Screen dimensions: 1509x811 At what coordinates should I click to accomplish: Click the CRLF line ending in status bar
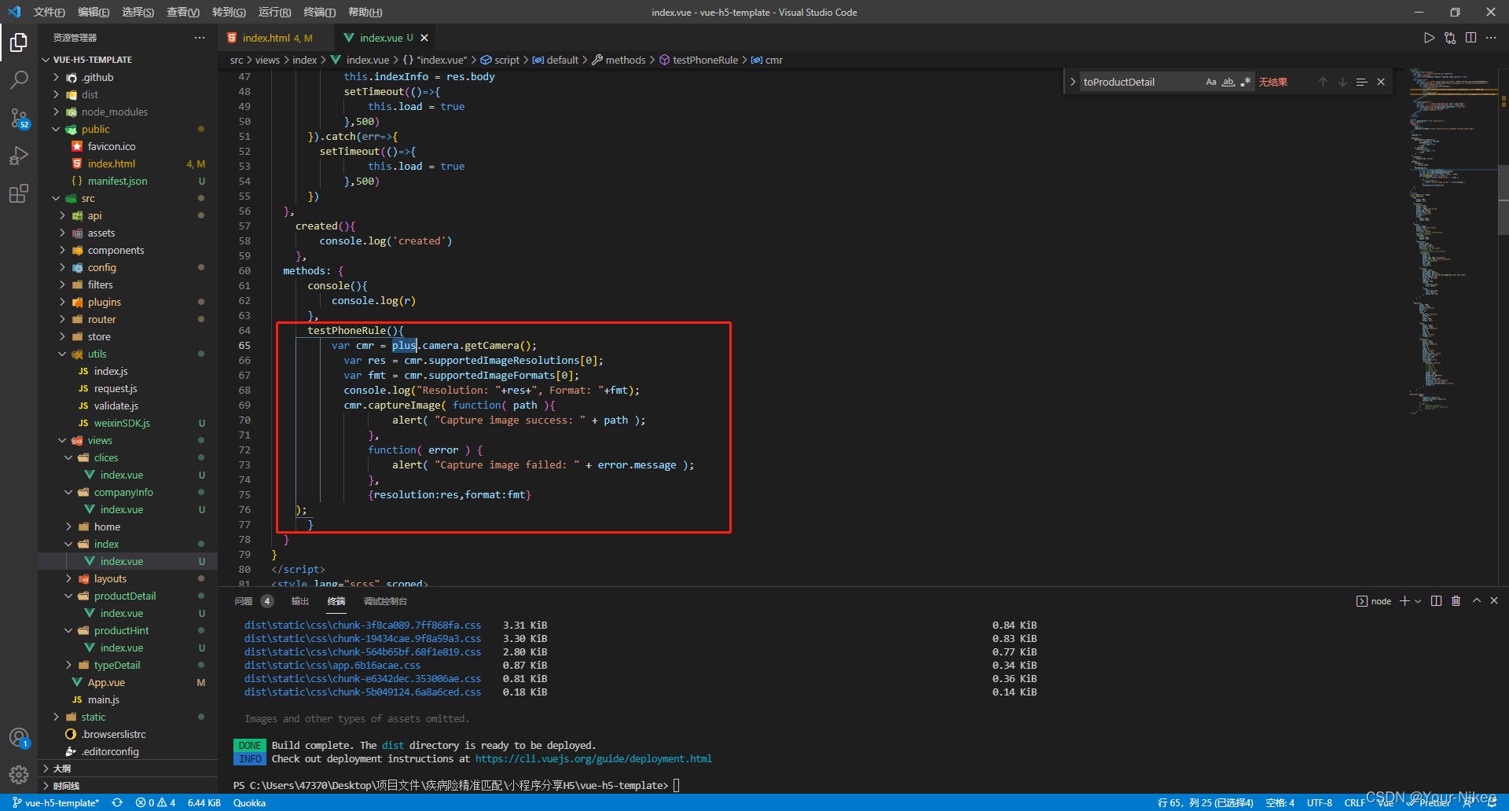coord(1354,802)
